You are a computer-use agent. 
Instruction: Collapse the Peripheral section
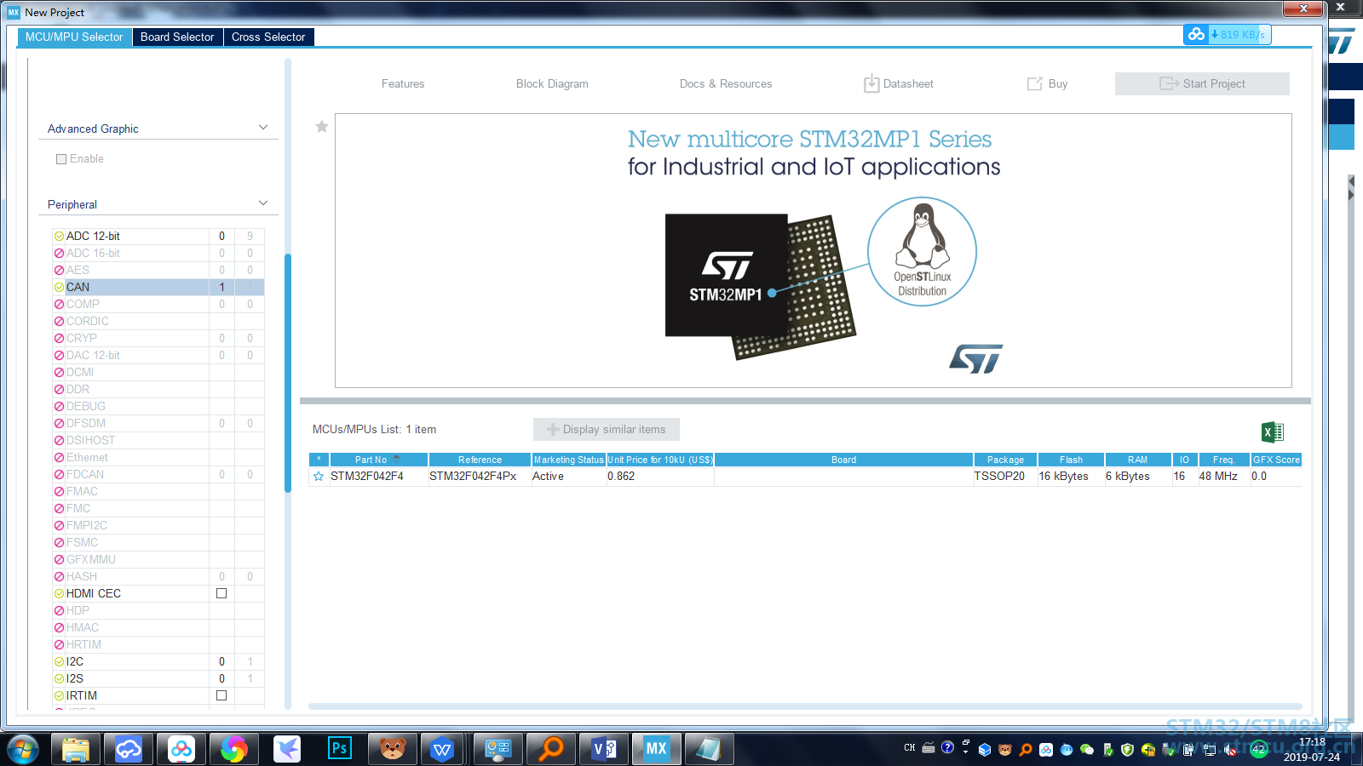coord(263,203)
